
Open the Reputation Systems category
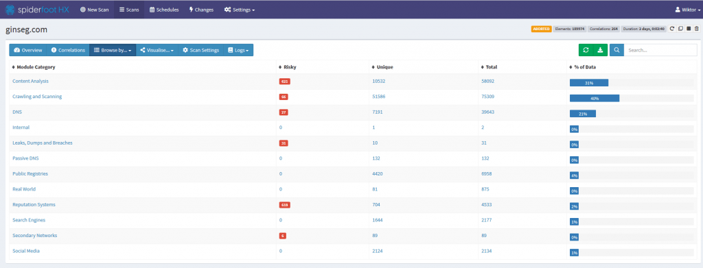[34, 204]
